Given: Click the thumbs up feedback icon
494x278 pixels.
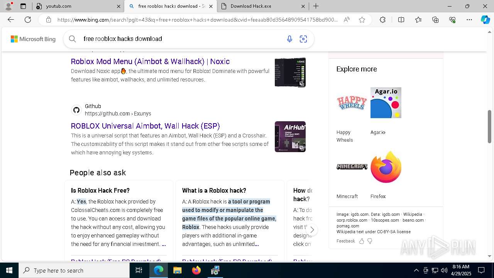Looking at the screenshot, I should (x=362, y=241).
